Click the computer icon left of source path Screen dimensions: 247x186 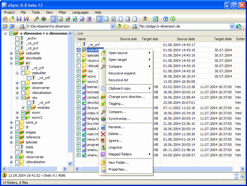click(22, 26)
